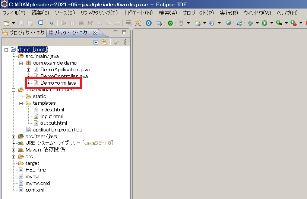Open the ソース(S) menu
Screen dimensions: 307x199
pos(64,13)
